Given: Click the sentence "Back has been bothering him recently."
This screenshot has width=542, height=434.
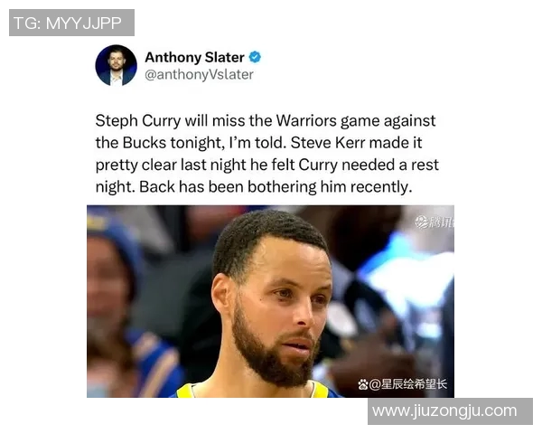Looking at the screenshot, I should click(276, 187).
